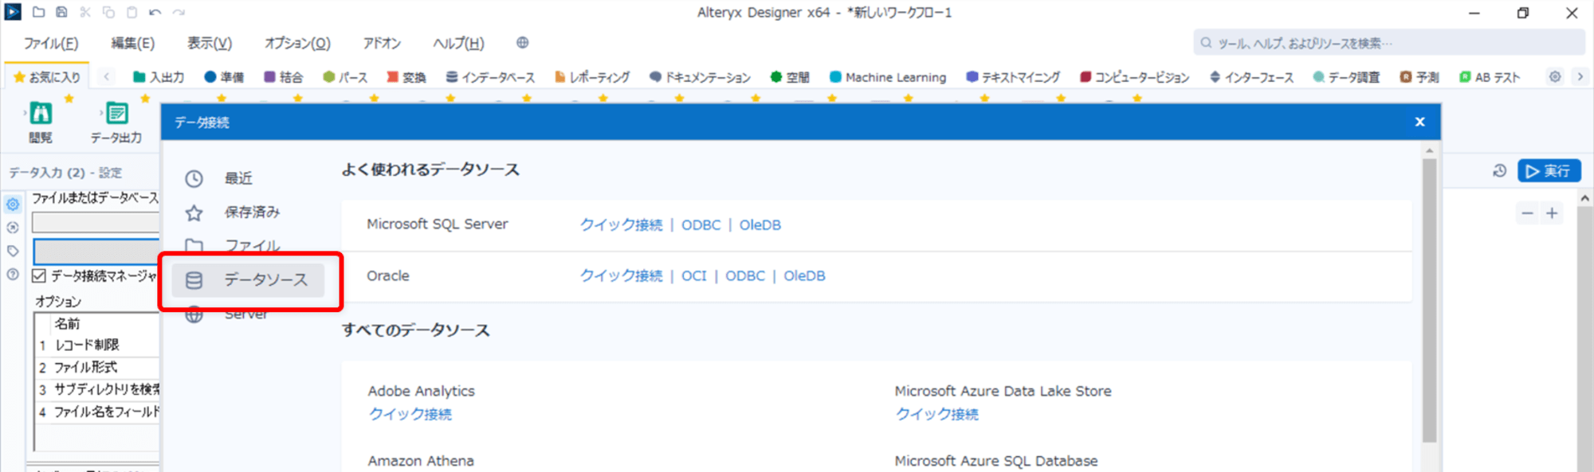Switch to the データ調査 palette tab
Screen dimensions: 1594x472
point(1346,77)
